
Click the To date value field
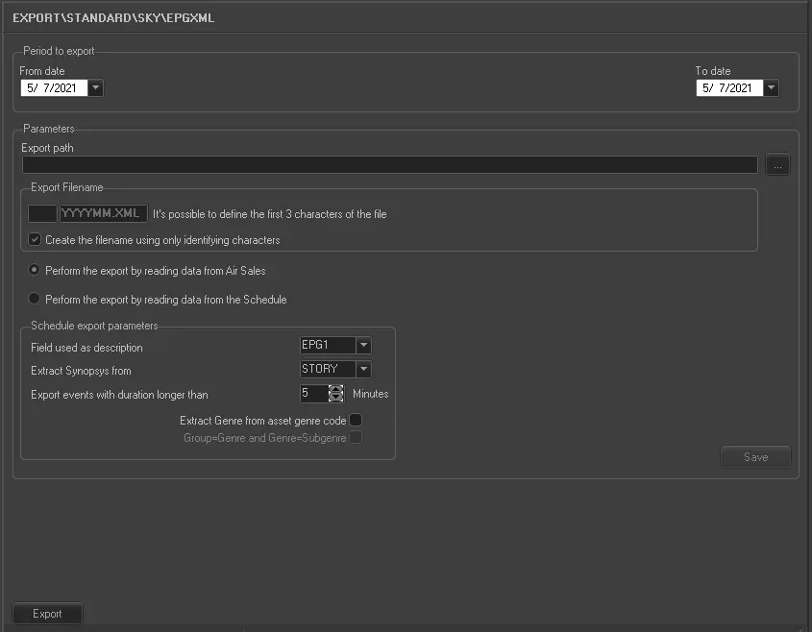point(729,88)
